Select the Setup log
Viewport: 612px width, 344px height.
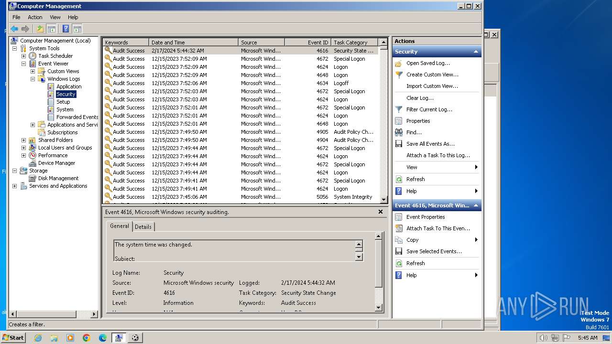point(63,102)
